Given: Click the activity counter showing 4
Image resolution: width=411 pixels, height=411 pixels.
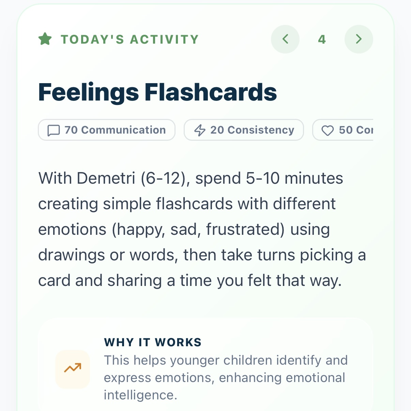Looking at the screenshot, I should [322, 39].
